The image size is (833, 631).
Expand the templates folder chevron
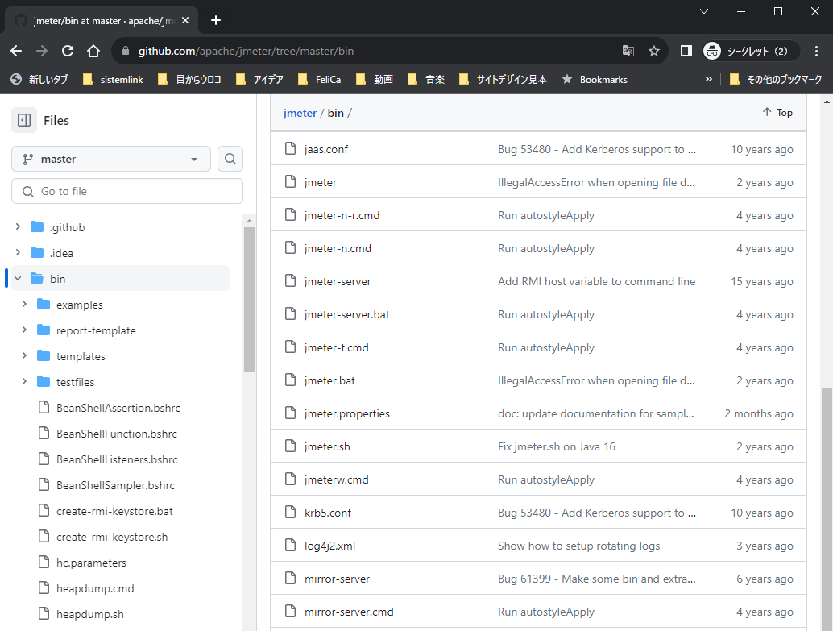point(24,355)
